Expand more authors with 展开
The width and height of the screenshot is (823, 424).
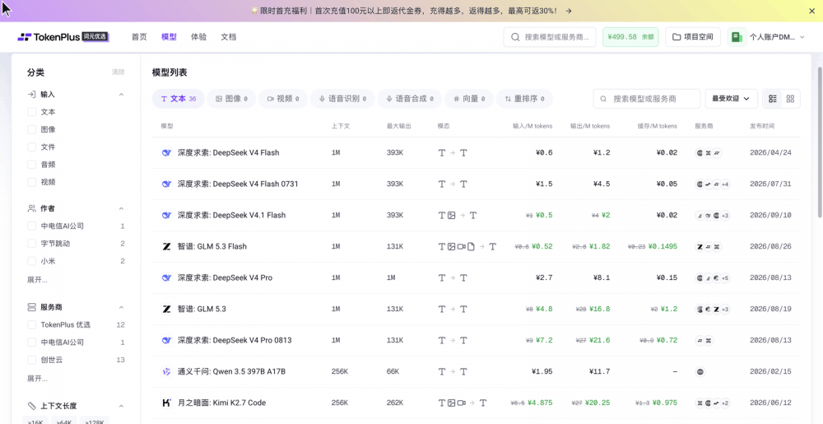pyautogui.click(x=37, y=280)
